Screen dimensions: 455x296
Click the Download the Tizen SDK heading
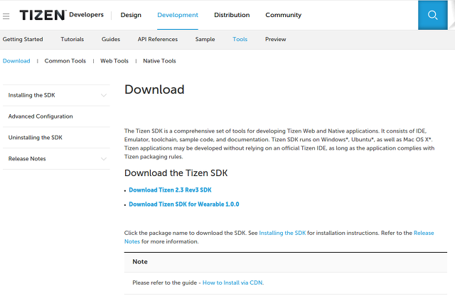tap(176, 173)
